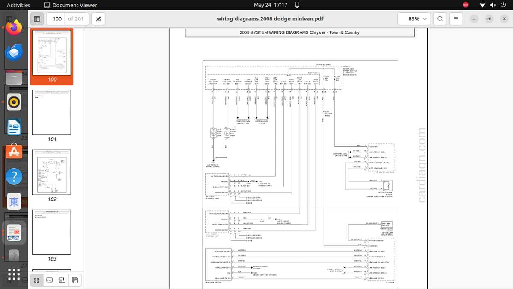Open the USB drive icon in dock
The height and width of the screenshot is (289, 513).
point(14,255)
